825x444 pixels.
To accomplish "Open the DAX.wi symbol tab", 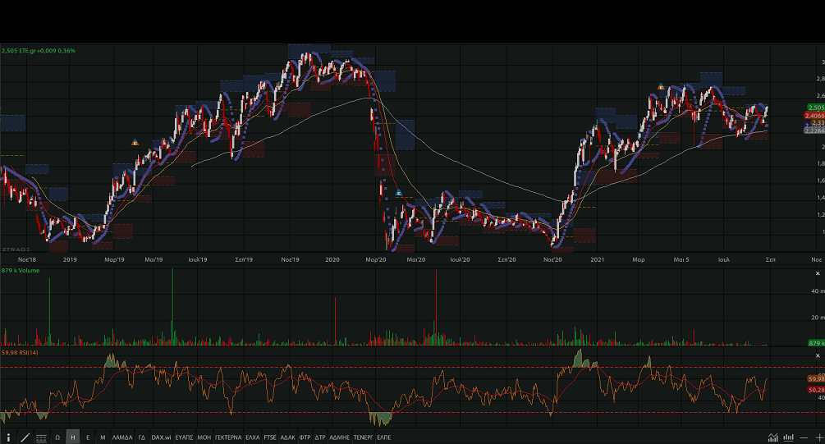I will click(x=161, y=437).
